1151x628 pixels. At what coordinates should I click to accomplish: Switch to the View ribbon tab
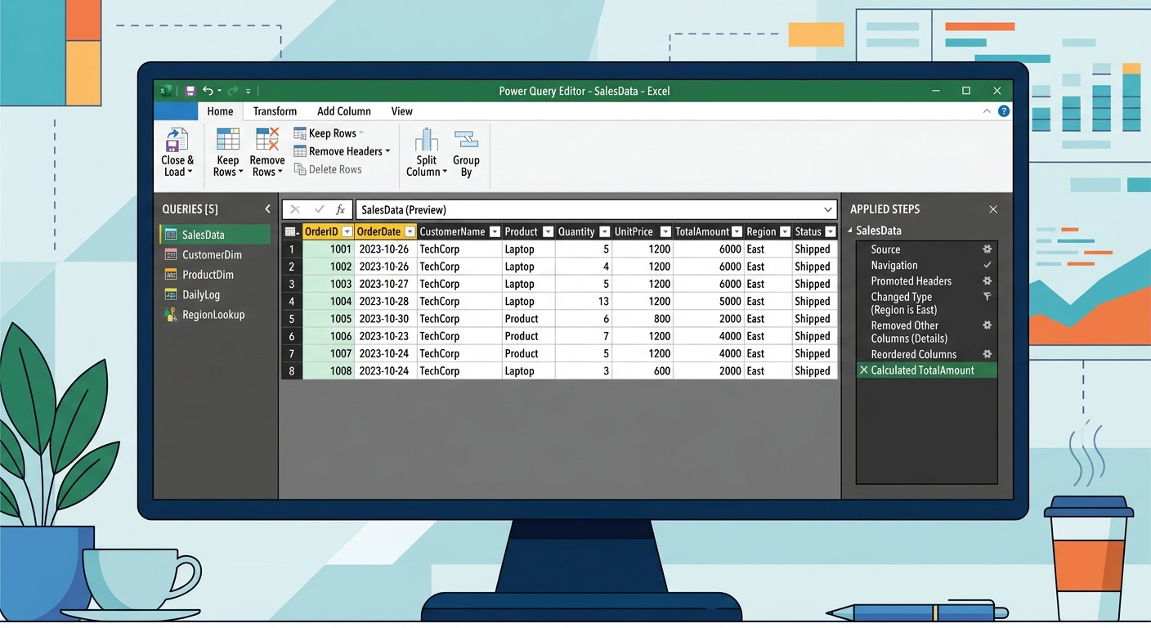tap(402, 111)
